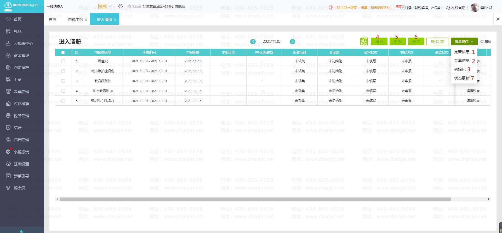Click 编辑税表 for 印花税 row
Viewport: 502px width, 233px height.
[473, 101]
